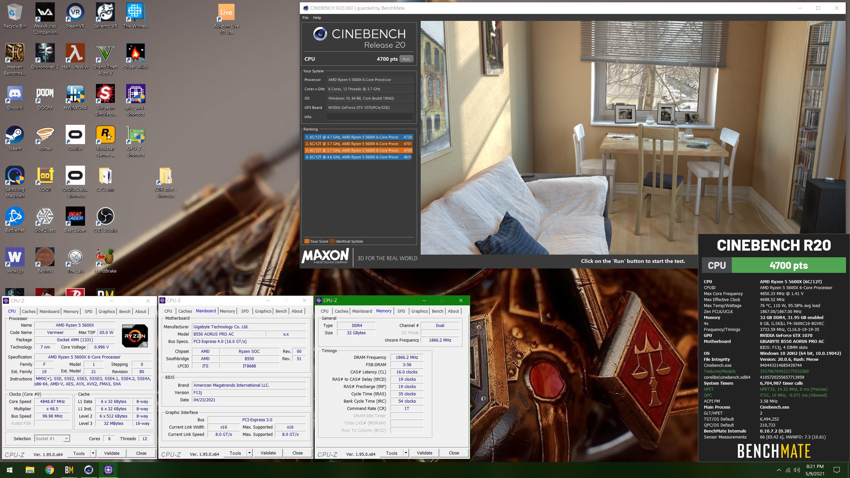
Task: Expand Tools dropdown arrow in CPU tab window
Action: (93, 453)
